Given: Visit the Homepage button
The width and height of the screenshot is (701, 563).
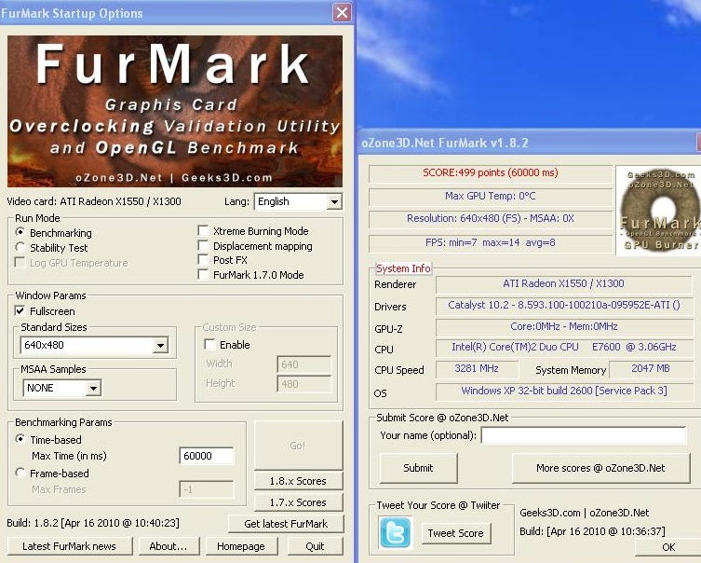Looking at the screenshot, I should point(241,546).
